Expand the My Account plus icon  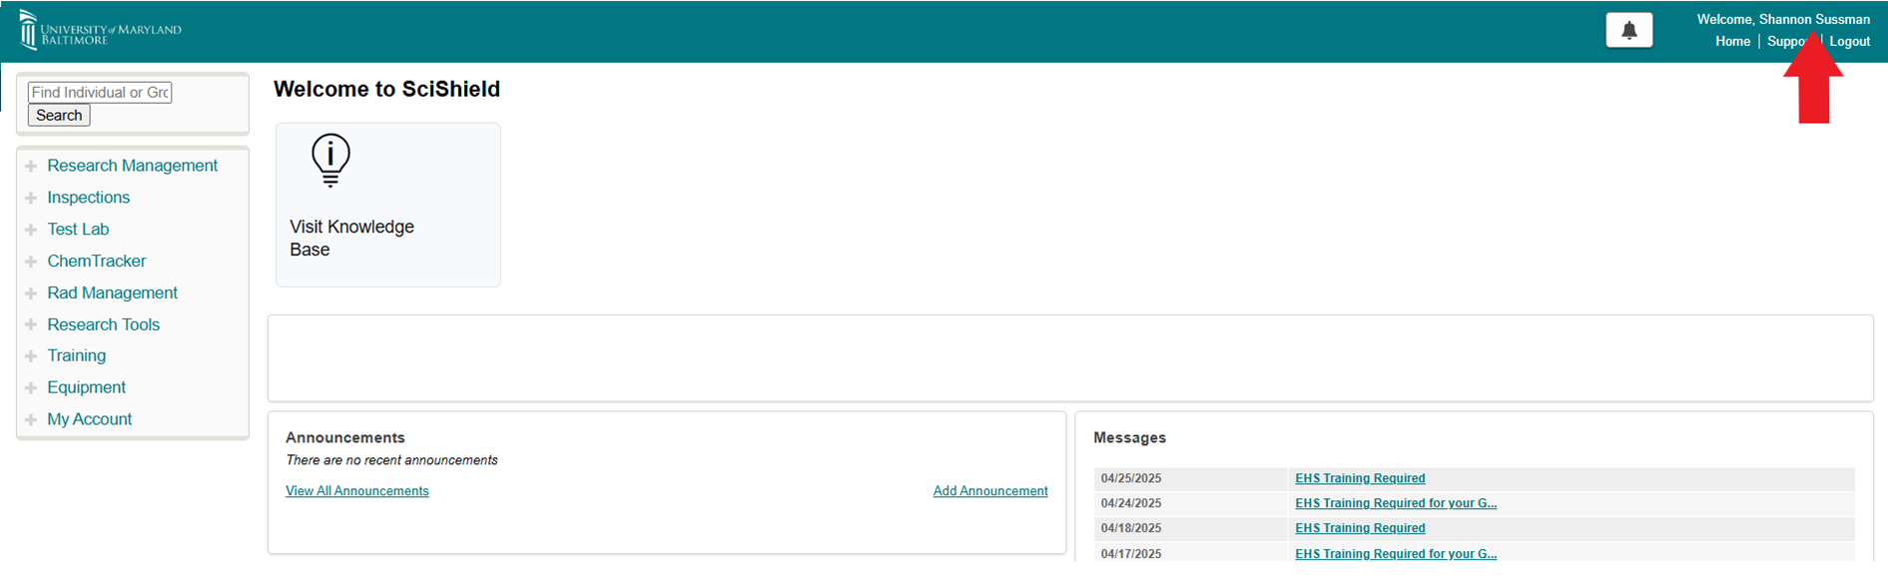31,420
